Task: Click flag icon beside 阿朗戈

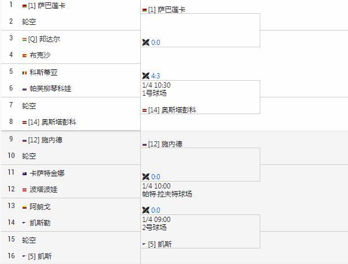Action: 24,207
